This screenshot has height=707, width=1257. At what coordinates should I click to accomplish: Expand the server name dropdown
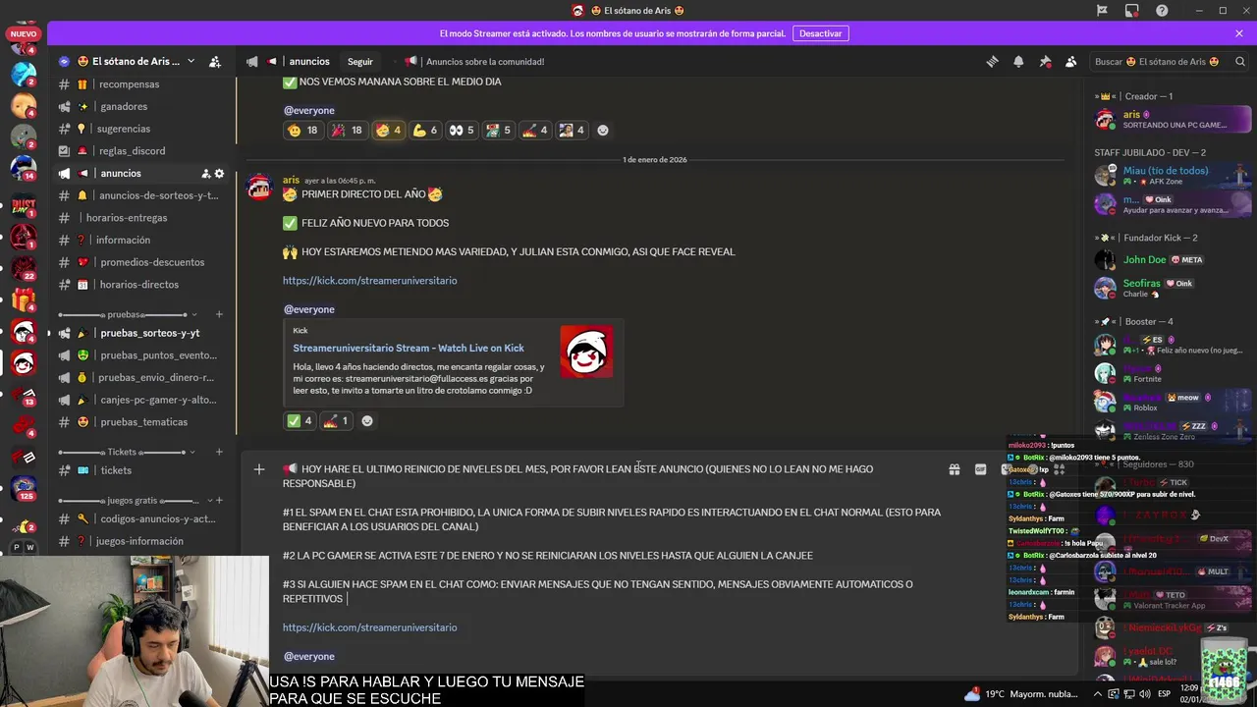[191, 61]
